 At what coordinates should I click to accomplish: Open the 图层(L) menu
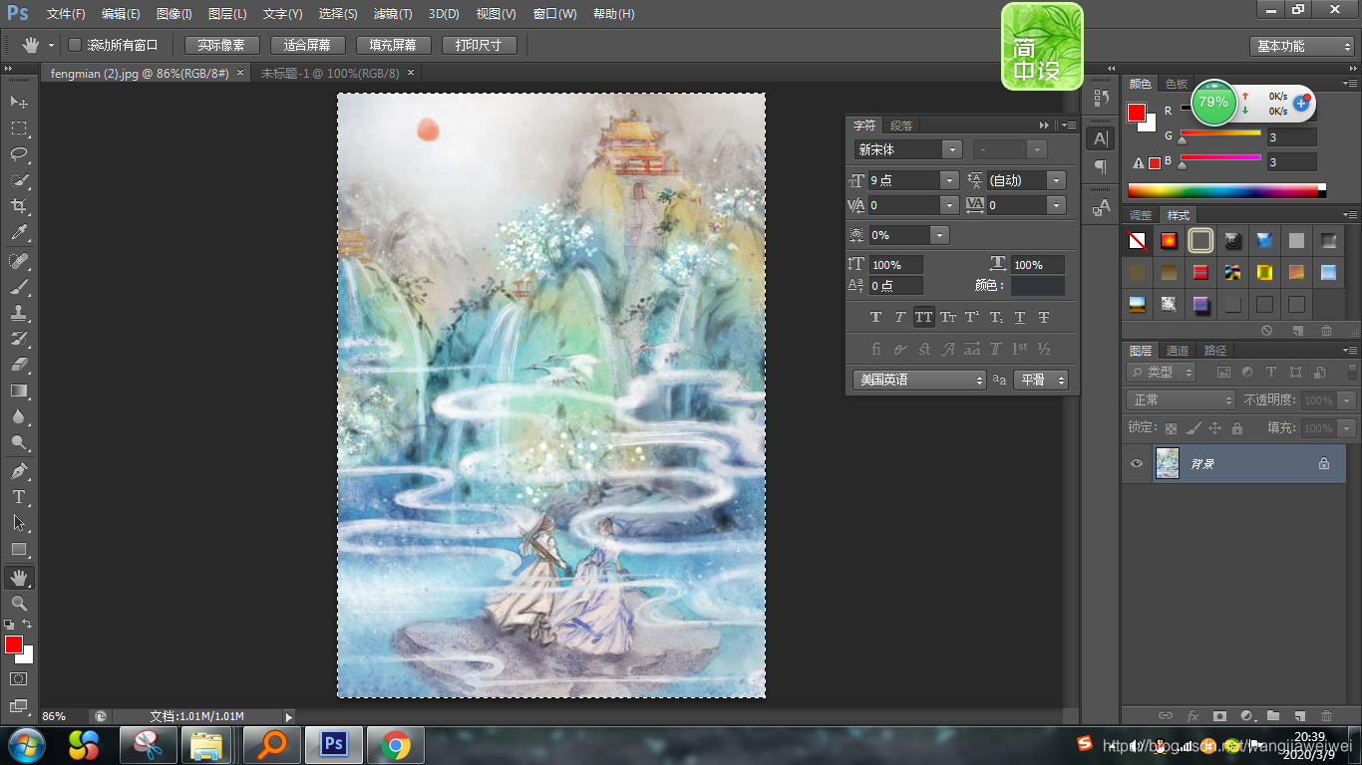coord(227,14)
